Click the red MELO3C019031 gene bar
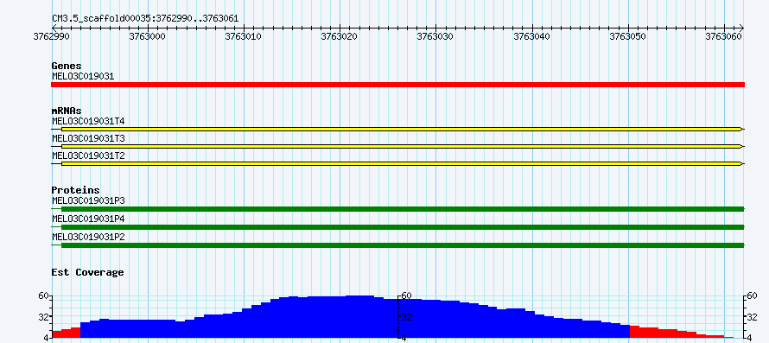Viewport: 769px width, 343px height. pos(397,85)
